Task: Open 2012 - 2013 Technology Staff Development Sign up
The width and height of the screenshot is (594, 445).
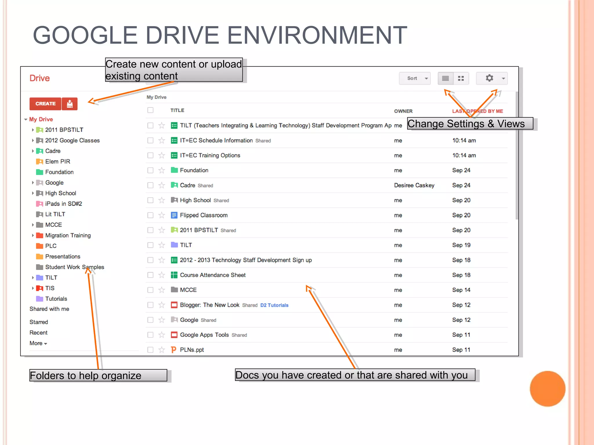Action: point(246,260)
